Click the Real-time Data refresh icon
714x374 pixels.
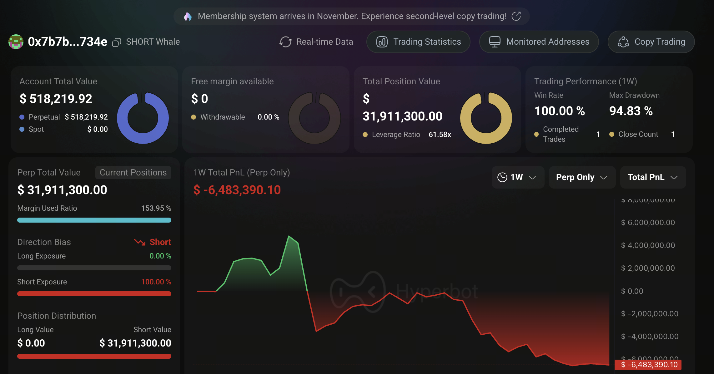tap(285, 42)
